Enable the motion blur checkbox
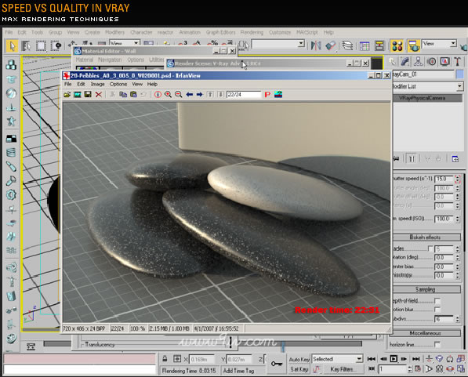The image size is (468, 377). 437,310
